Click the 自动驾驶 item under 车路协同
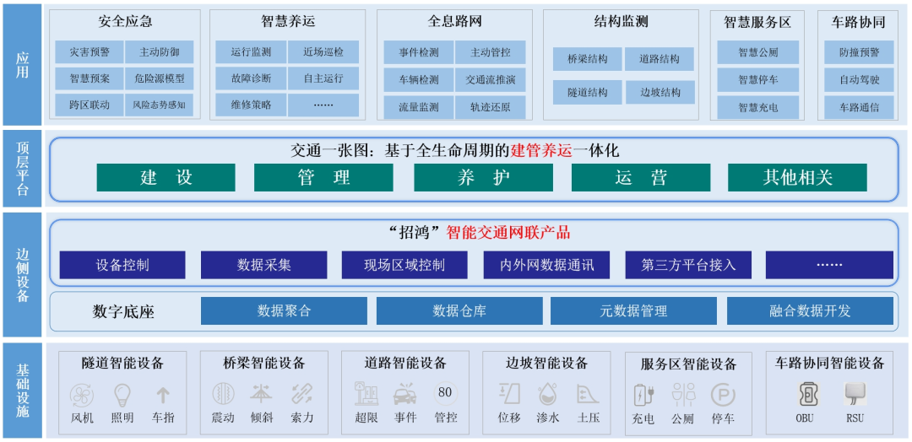This screenshot has height=442, width=912. 859,80
